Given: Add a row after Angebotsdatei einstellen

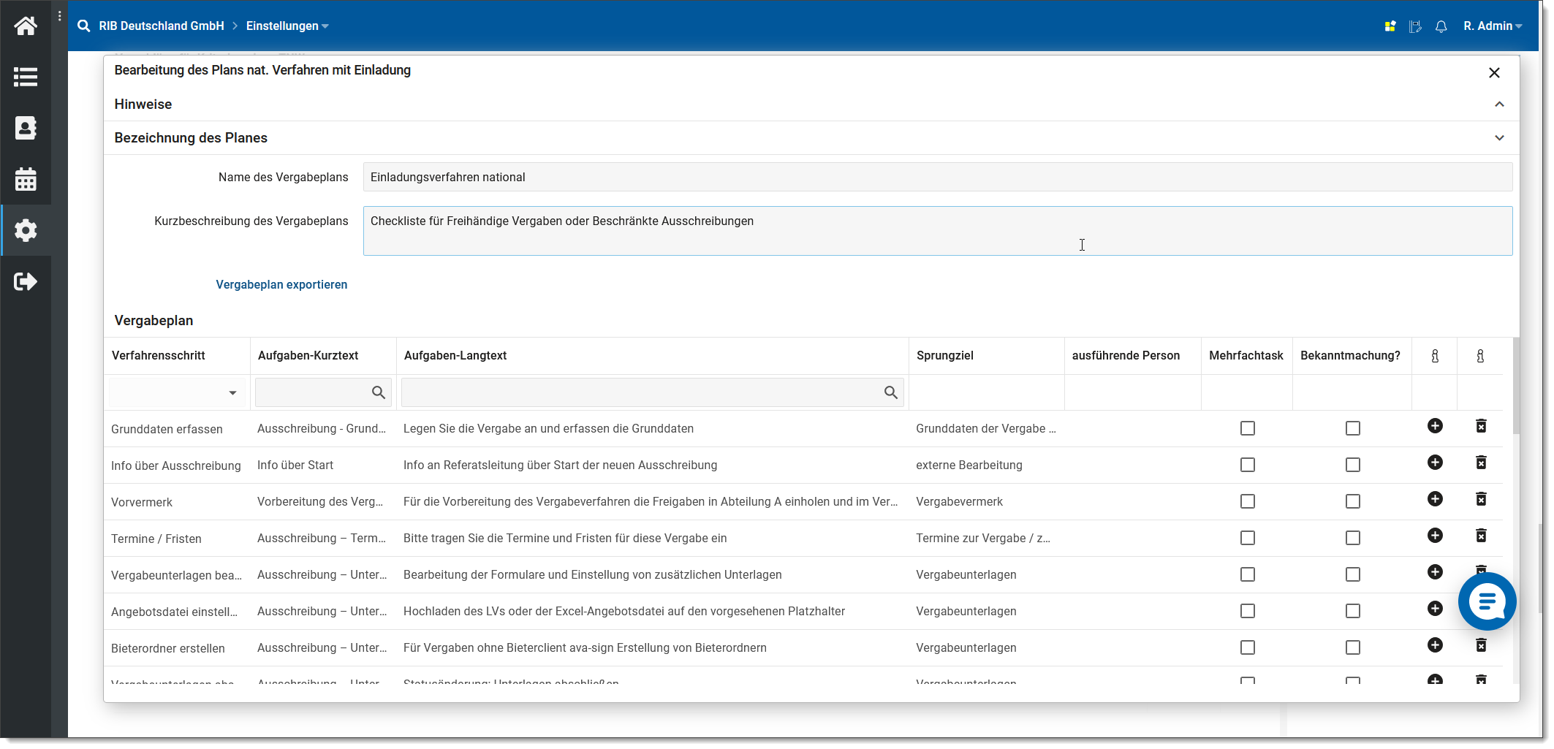Looking at the screenshot, I should (1435, 608).
